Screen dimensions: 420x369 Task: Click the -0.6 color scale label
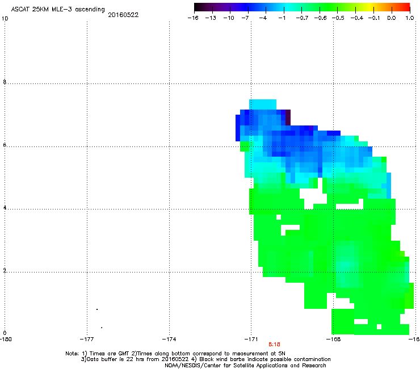[320, 18]
